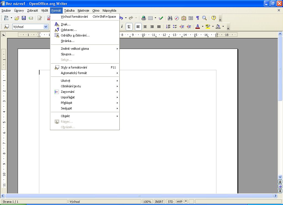Click the New document icon

[6, 18]
